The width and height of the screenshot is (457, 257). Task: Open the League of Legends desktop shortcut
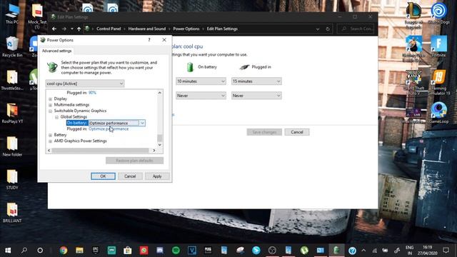pyautogui.click(x=413, y=14)
